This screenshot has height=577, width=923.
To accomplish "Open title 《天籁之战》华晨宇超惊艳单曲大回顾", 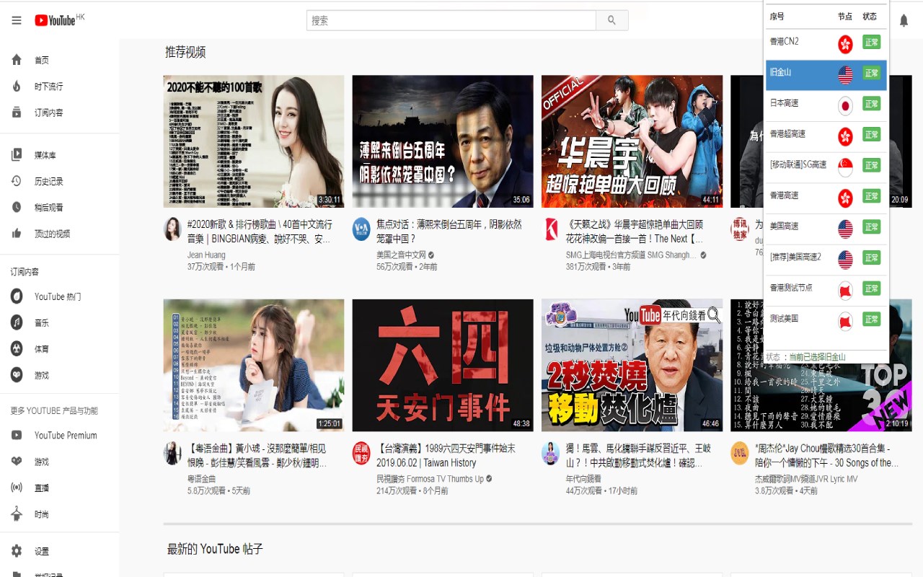I will point(635,232).
